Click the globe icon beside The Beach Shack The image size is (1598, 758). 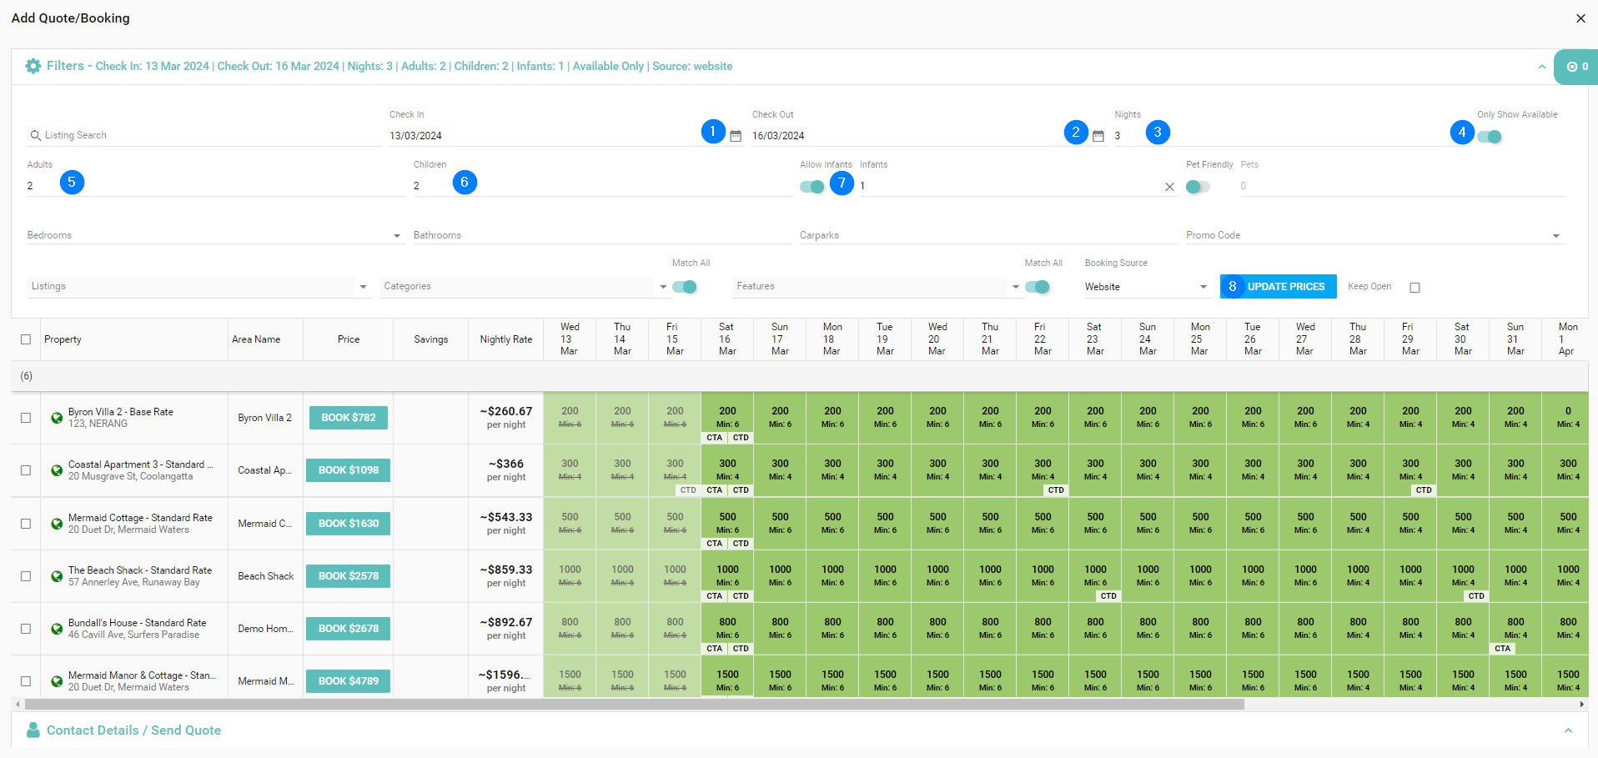57,576
